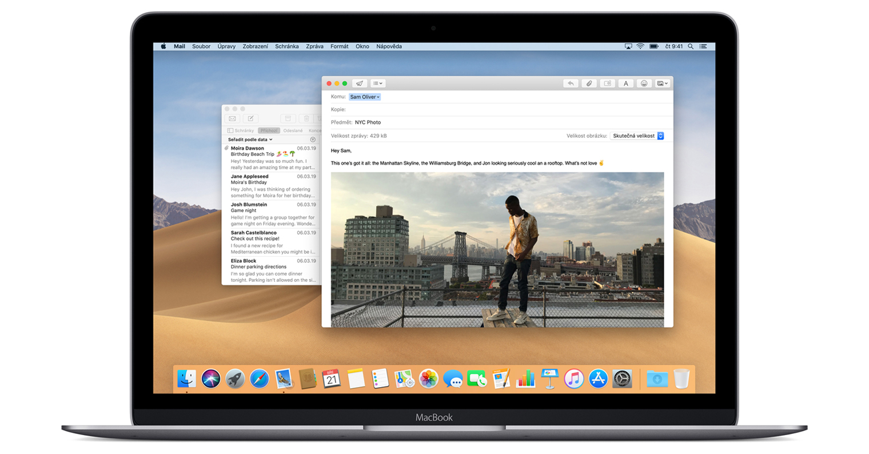This screenshot has width=869, height=454.
Task: Switch to the Odeslané mailbox tab
Action: [x=293, y=130]
